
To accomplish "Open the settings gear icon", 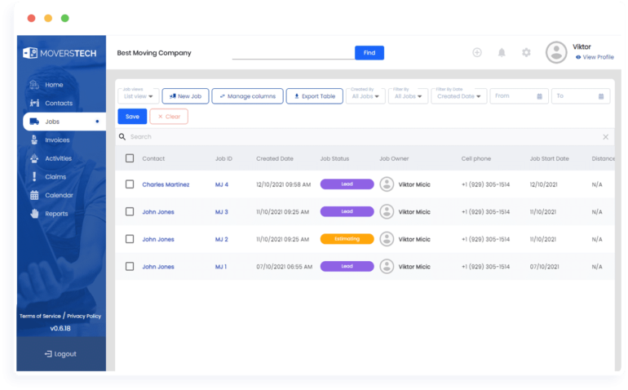I will (526, 52).
